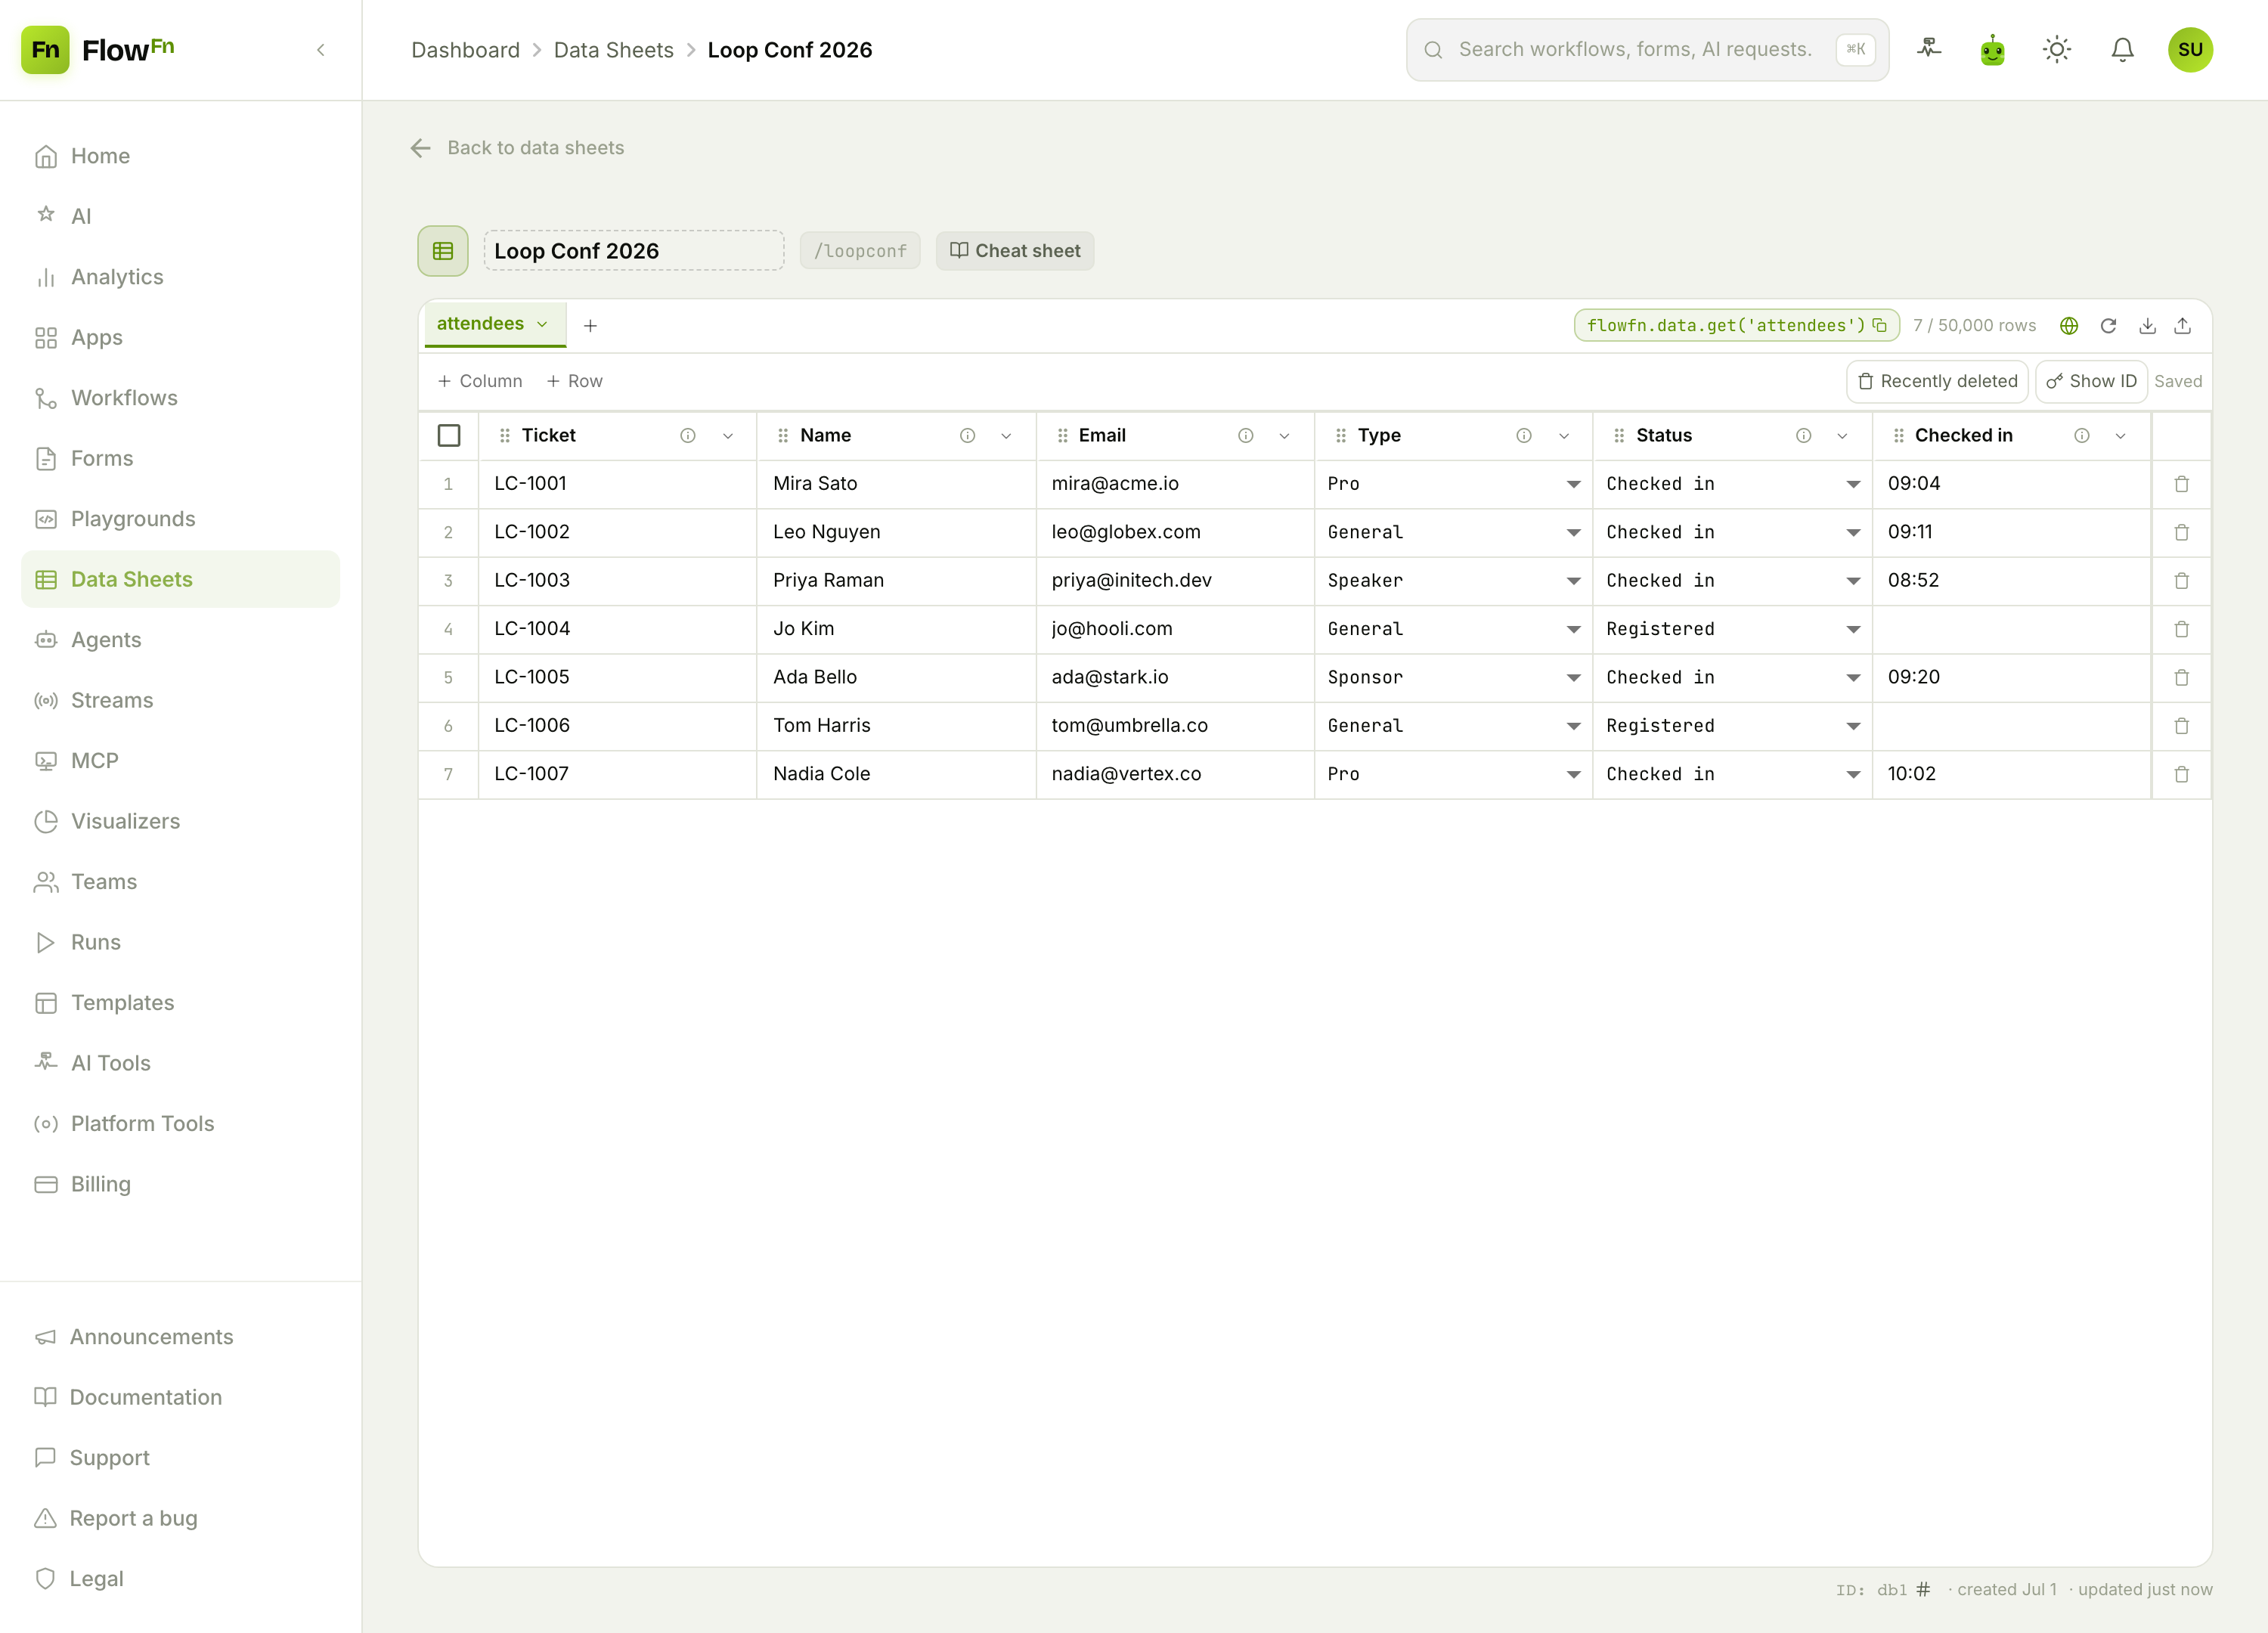Delete row LC-1001 with trash icon
The width and height of the screenshot is (2268, 1633).
click(x=2181, y=484)
